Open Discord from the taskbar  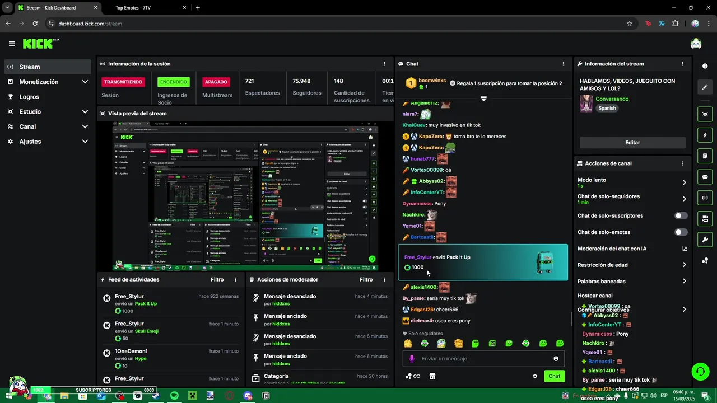[x=248, y=396]
